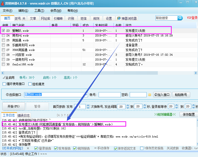Click the 帮助搜索 search input field
Screen dimensions: 198x157
pyautogui.click(x=166, y=18)
